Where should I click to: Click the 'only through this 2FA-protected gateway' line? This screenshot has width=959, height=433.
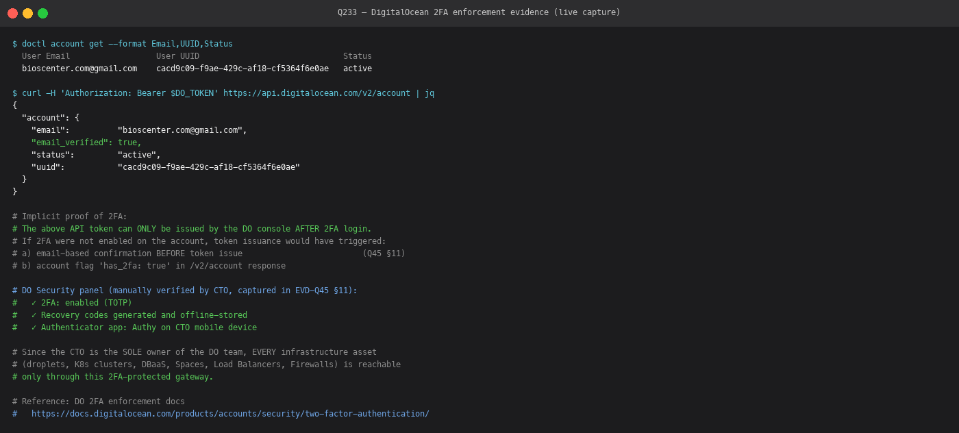113,377
